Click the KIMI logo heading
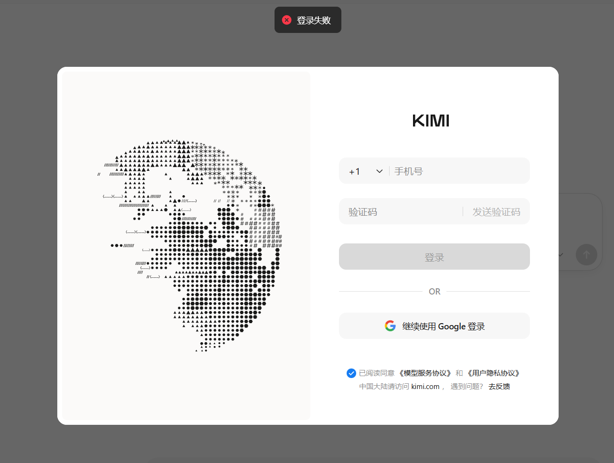This screenshot has width=614, height=463. click(x=431, y=121)
